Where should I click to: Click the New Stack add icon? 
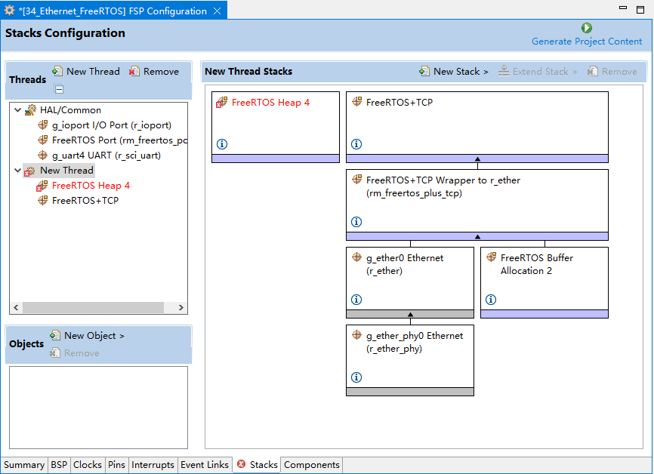(424, 71)
